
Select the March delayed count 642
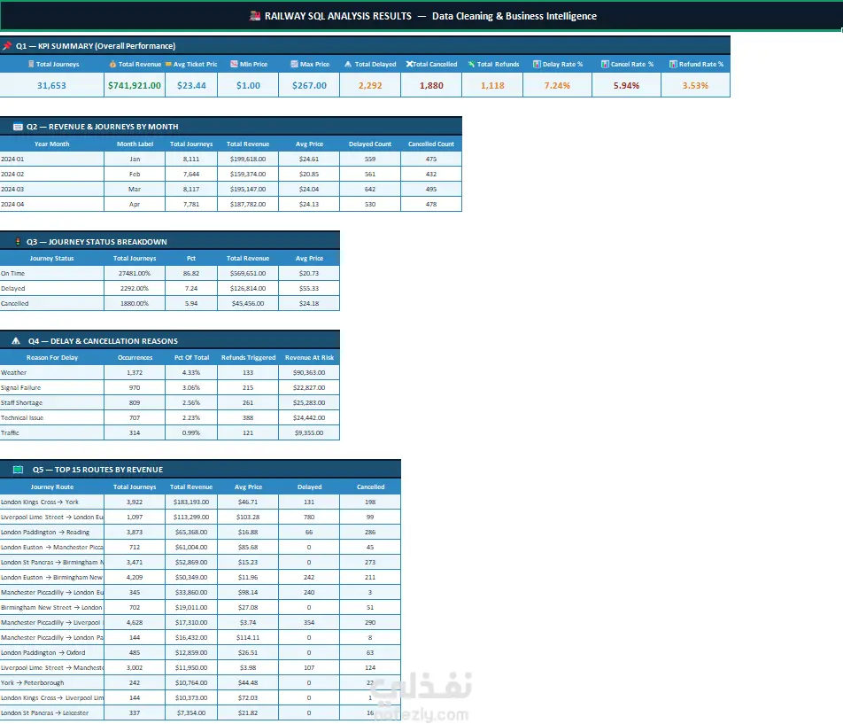370,190
